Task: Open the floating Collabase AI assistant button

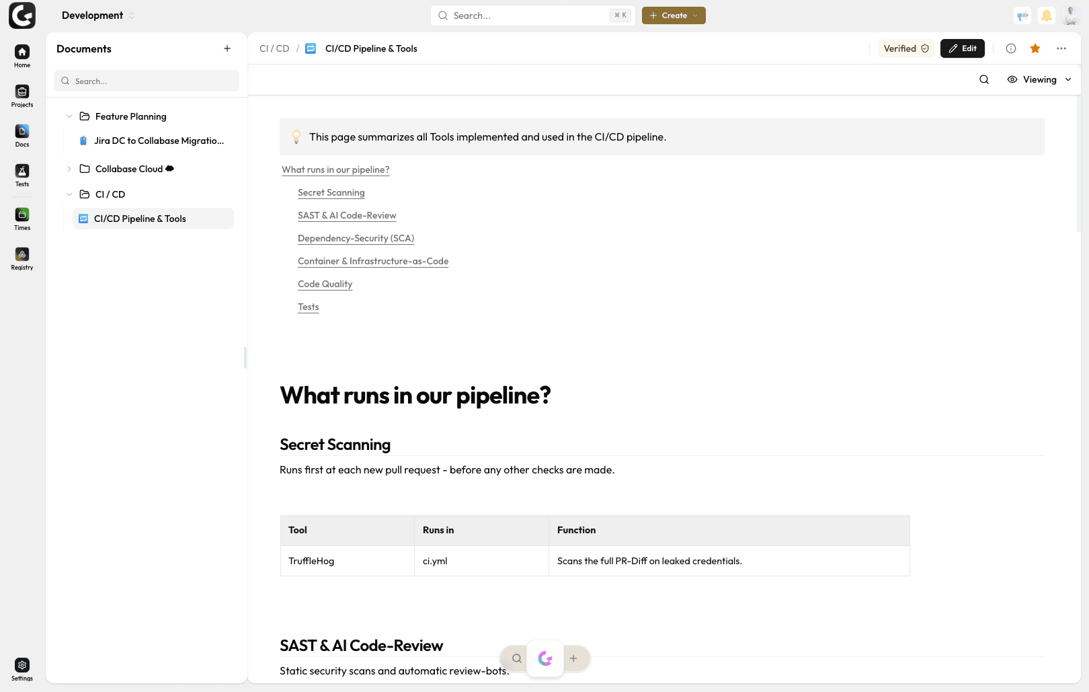Action: point(545,658)
